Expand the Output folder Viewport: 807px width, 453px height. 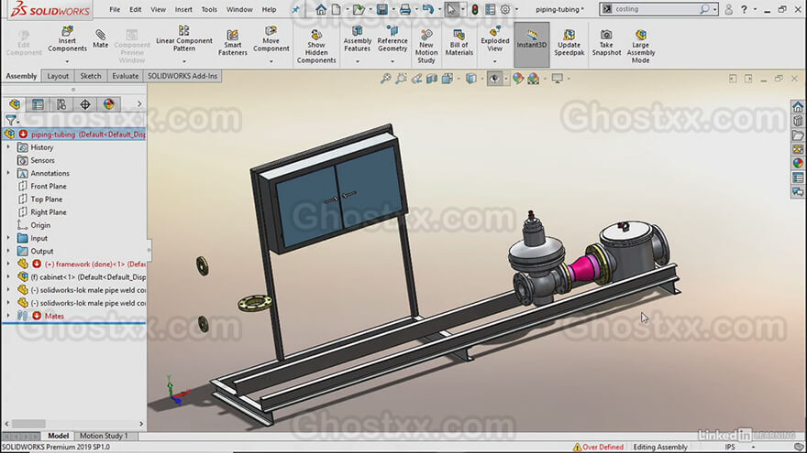[8, 251]
